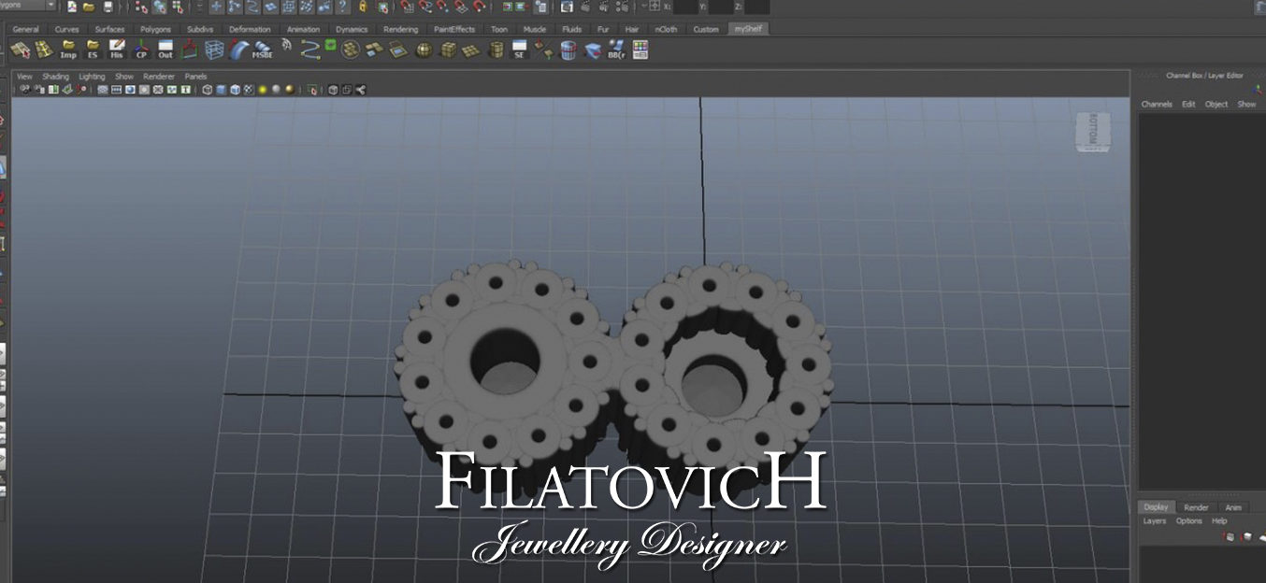This screenshot has height=583, width=1266.
Task: Click the CP center pivot shelf button
Action: (141, 50)
